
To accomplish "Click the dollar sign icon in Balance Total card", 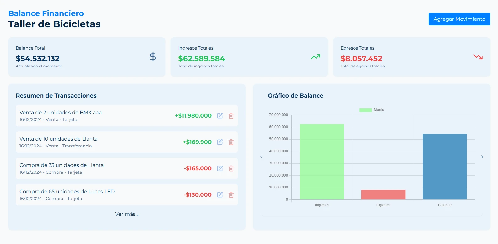I will coord(153,57).
